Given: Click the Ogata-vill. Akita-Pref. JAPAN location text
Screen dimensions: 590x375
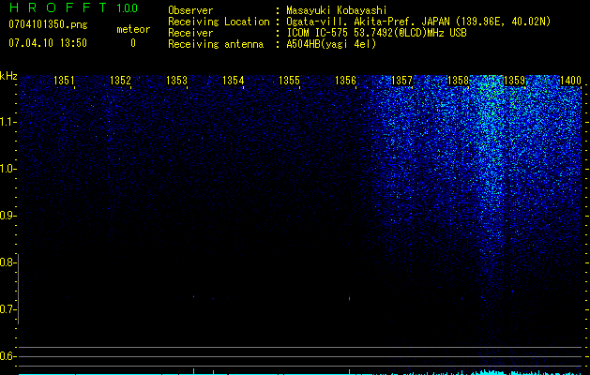Looking at the screenshot, I should point(418,22).
